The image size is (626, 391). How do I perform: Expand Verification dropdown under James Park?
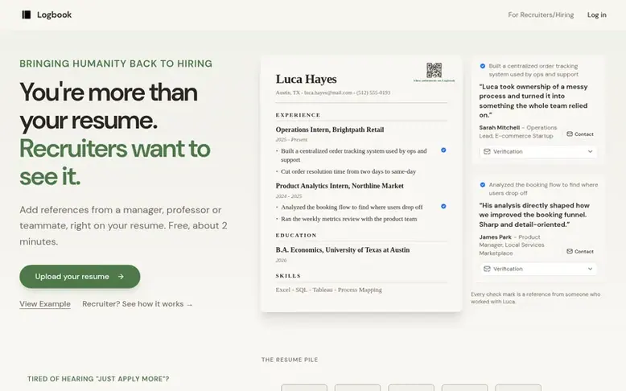tap(538, 269)
